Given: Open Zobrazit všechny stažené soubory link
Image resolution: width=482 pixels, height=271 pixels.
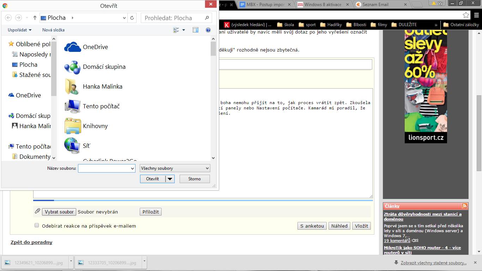Looking at the screenshot, I should [x=433, y=263].
